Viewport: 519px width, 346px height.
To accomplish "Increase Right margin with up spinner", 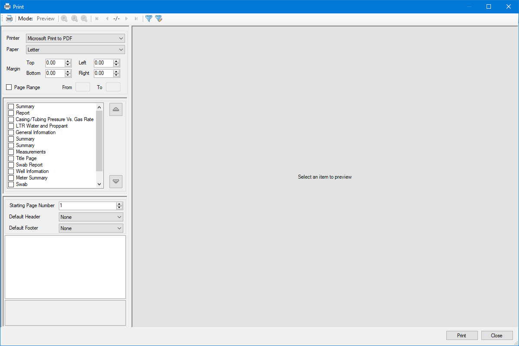I will point(116,71).
